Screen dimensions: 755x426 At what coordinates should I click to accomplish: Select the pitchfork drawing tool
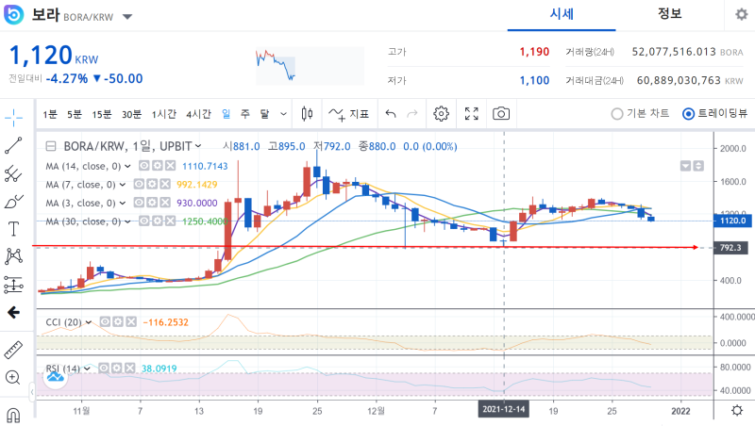coord(13,173)
